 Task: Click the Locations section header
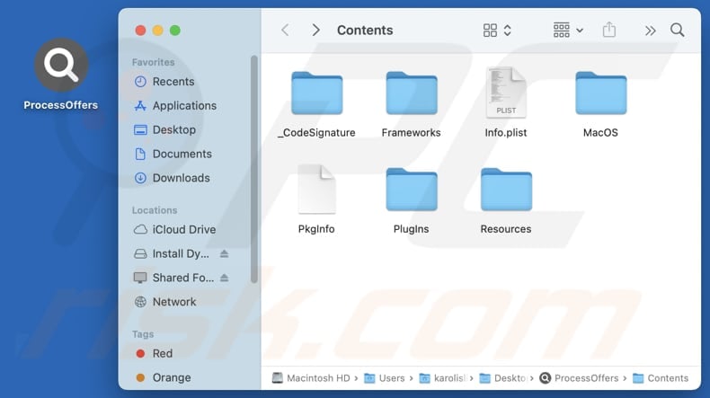(x=155, y=210)
